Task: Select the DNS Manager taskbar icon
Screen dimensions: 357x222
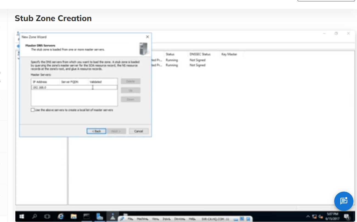Action: coord(112,216)
